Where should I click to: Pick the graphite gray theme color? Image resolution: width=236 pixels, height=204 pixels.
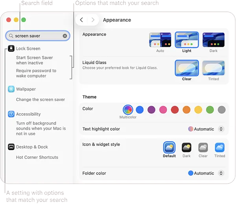[x=221, y=110]
